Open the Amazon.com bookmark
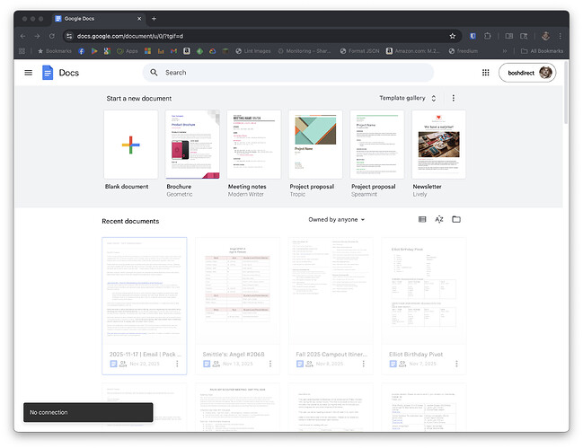This screenshot has height=448, width=583. (412, 51)
